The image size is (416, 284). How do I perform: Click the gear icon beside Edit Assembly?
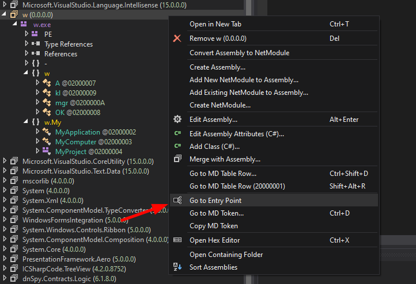(x=177, y=119)
